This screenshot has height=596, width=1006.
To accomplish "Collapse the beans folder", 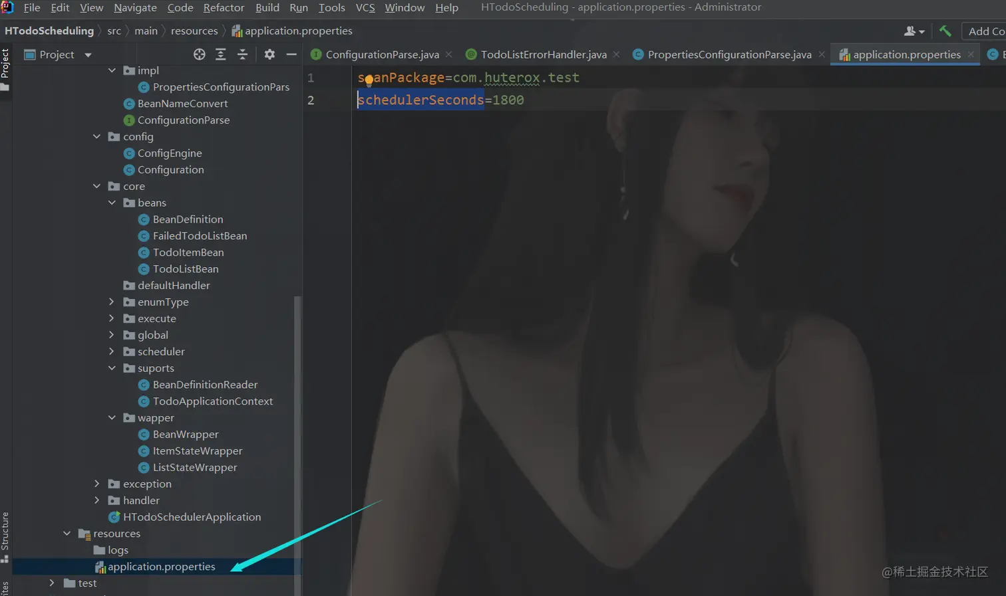I will (x=112, y=203).
